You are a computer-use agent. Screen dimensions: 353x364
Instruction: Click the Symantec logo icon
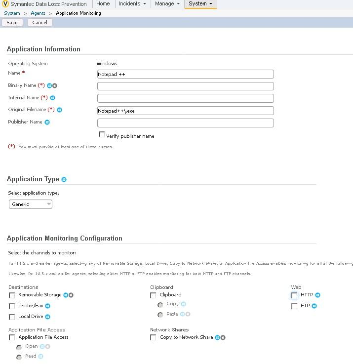pos(6,4)
